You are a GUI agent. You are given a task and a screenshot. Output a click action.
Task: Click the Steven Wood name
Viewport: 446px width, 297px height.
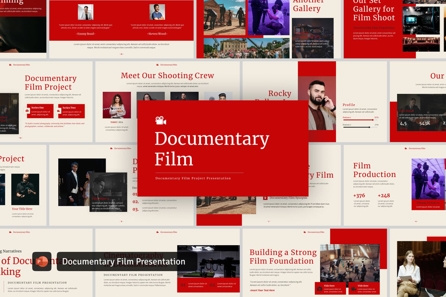(x=157, y=34)
